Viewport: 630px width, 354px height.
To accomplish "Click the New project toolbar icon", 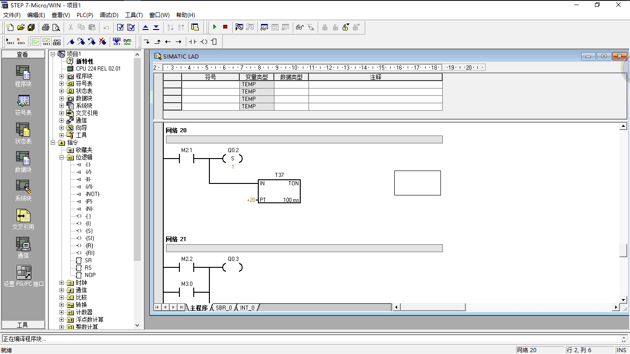I will click(10, 27).
